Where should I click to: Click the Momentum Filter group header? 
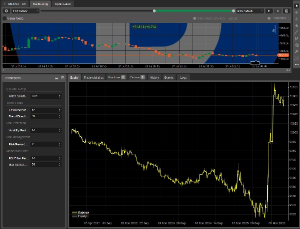pyautogui.click(x=17, y=151)
